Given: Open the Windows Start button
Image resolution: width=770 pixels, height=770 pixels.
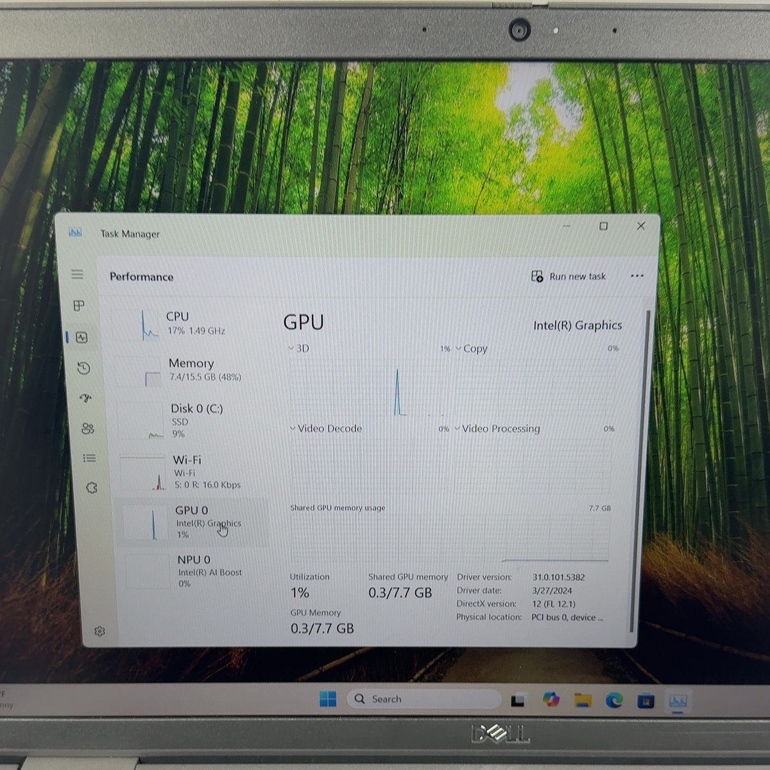Looking at the screenshot, I should point(328,699).
